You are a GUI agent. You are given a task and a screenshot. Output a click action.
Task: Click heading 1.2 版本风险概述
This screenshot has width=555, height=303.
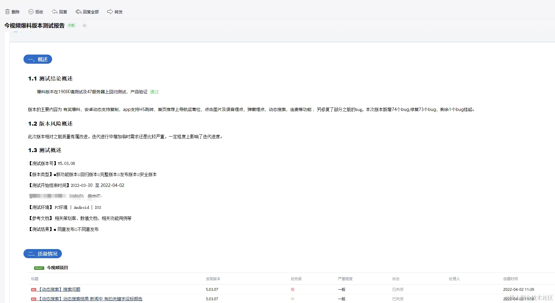50,124
